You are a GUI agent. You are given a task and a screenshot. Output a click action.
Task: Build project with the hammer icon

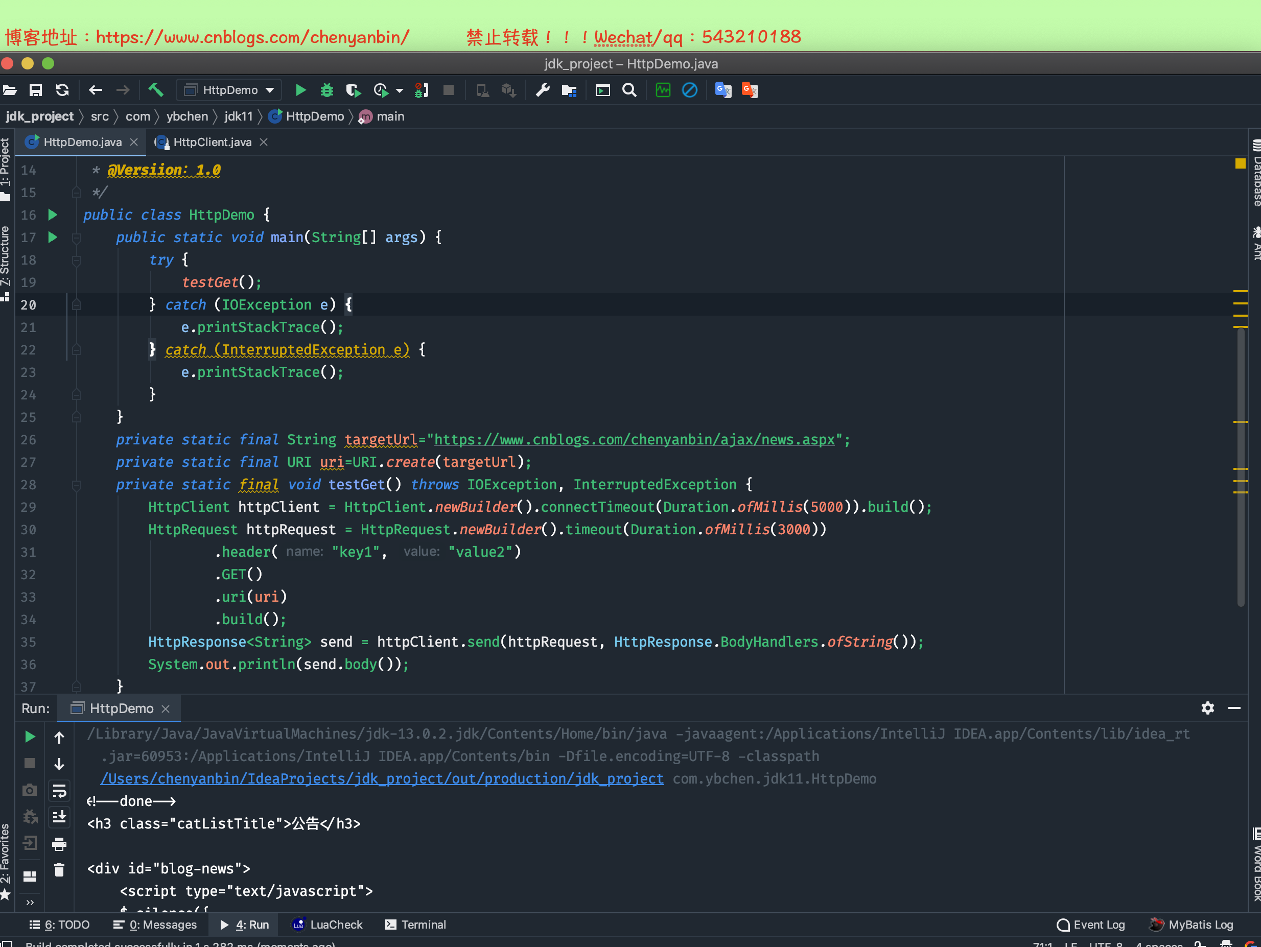155,90
